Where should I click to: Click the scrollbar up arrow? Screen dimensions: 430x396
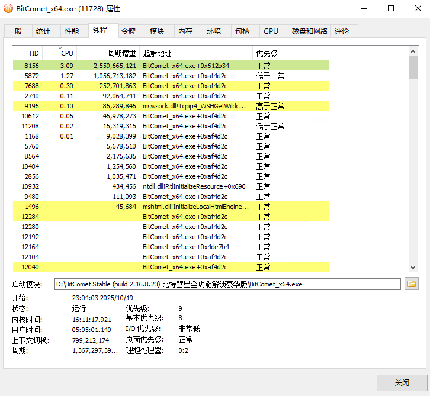pyautogui.click(x=413, y=51)
